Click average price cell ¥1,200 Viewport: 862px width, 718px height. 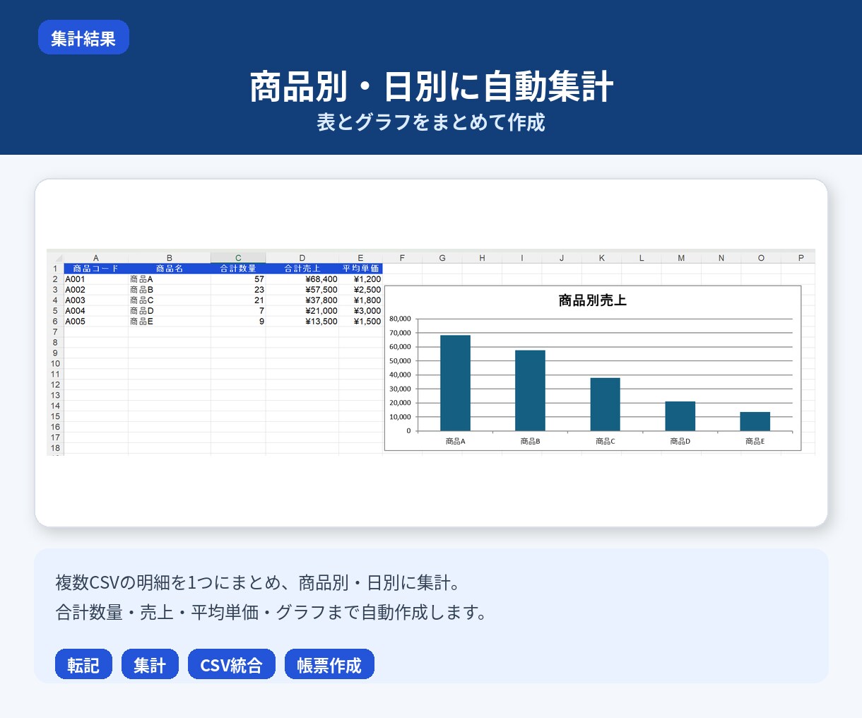[360, 279]
